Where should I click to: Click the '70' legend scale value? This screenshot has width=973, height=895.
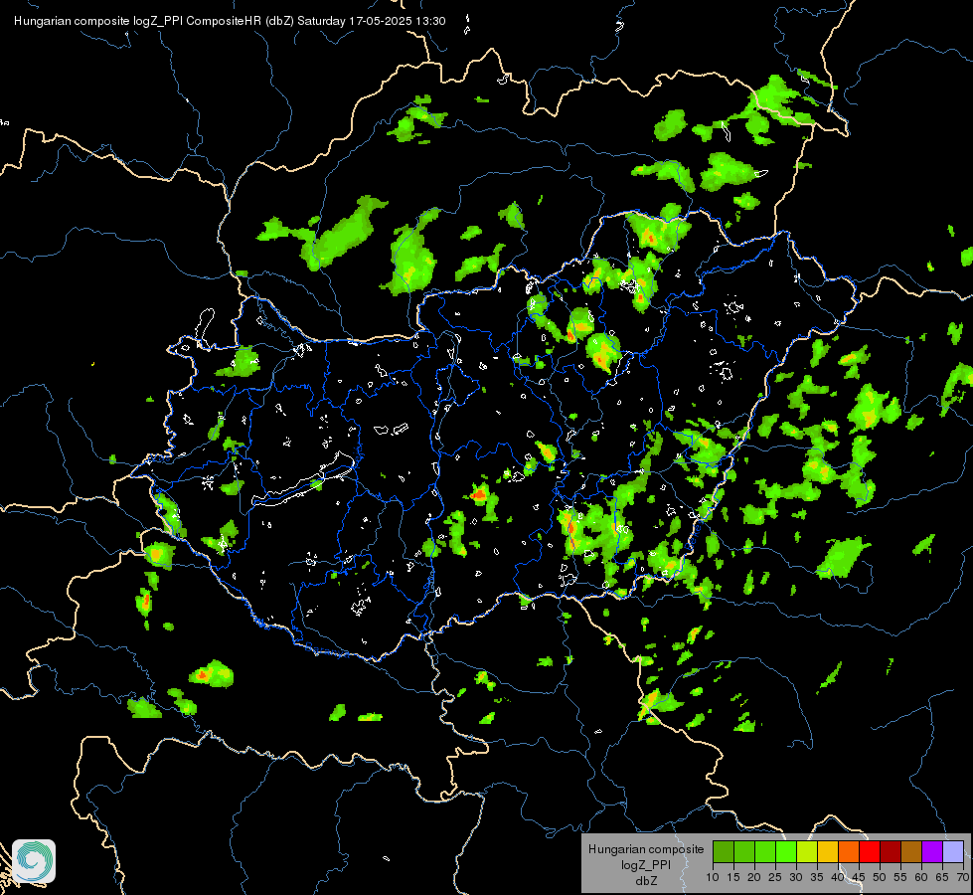coord(964,878)
